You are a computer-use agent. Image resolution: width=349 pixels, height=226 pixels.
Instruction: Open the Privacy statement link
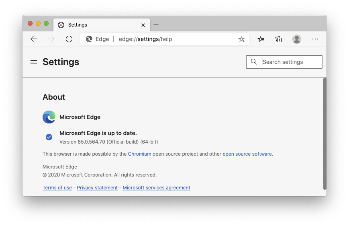97,188
